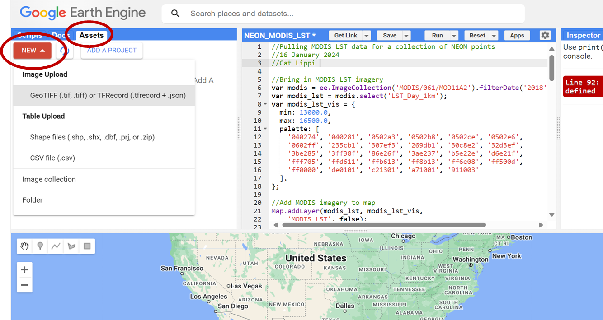Click the Get Link button

(x=346, y=36)
